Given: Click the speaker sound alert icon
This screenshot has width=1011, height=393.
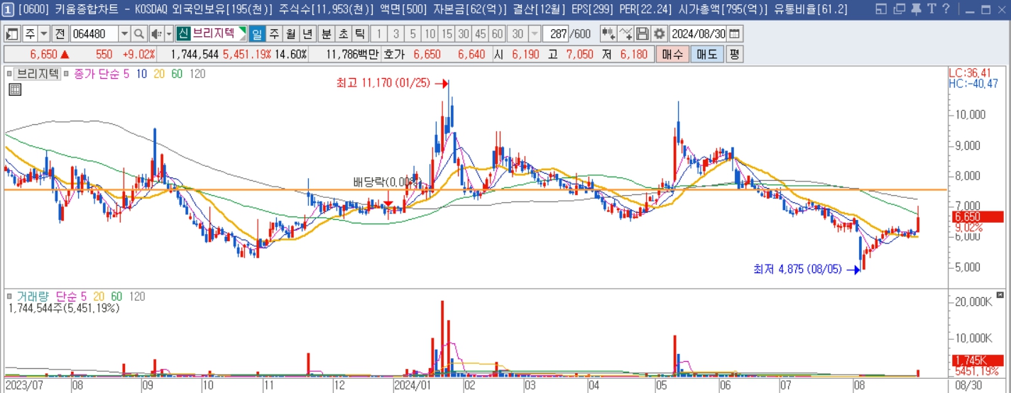Looking at the screenshot, I should (x=157, y=34).
